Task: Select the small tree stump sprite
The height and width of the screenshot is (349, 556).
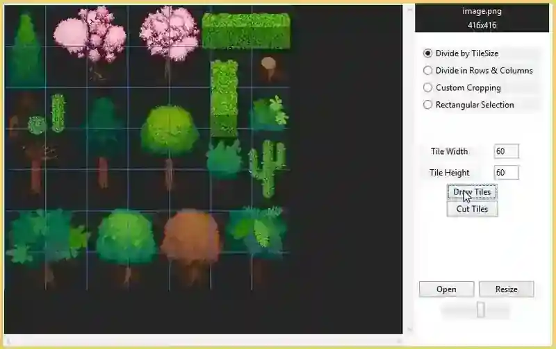Action: pos(268,69)
